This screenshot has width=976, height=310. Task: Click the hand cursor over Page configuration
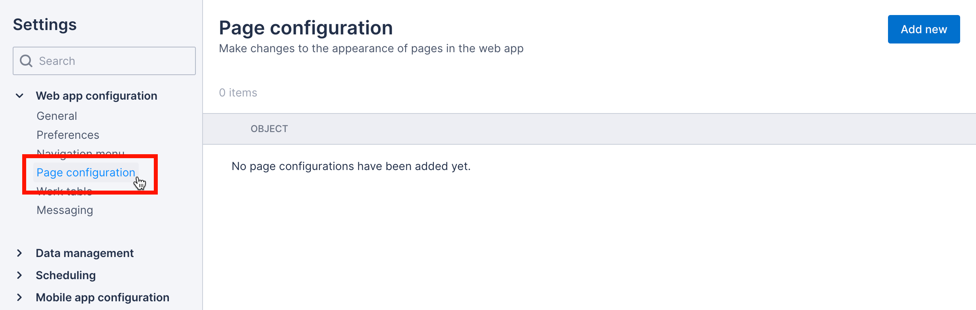[140, 183]
